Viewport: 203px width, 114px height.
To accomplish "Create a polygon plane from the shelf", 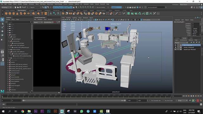I will (x=25, y=13).
